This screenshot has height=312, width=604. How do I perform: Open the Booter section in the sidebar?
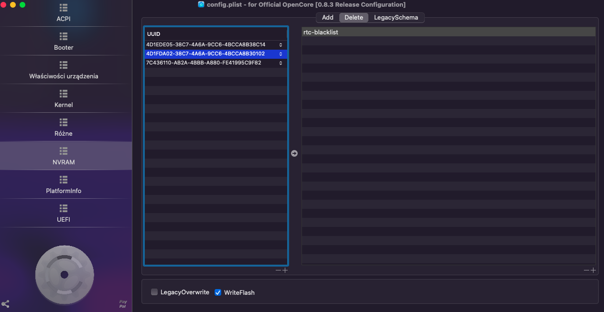pyautogui.click(x=64, y=42)
